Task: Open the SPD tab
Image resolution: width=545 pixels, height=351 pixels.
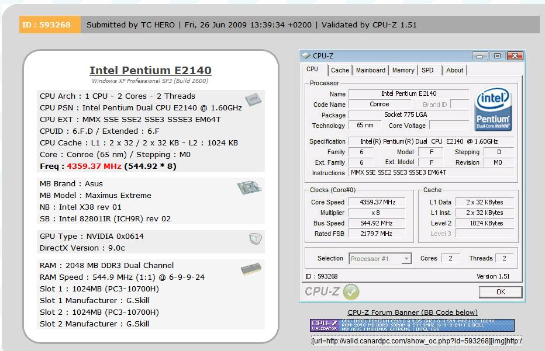Action: pos(427,70)
